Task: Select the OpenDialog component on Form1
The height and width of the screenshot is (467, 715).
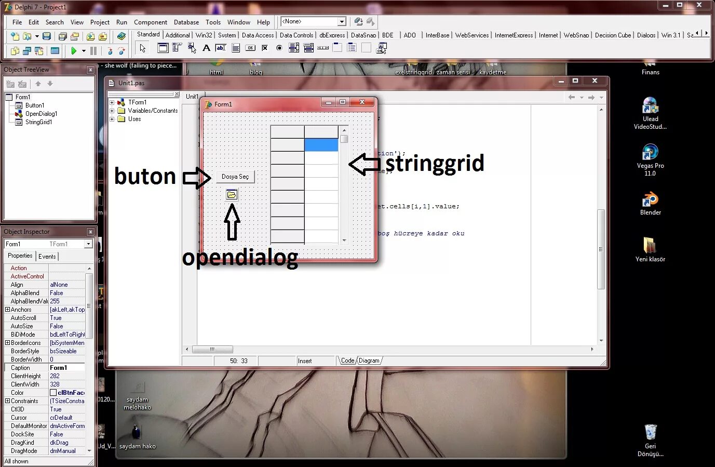Action: [x=232, y=195]
